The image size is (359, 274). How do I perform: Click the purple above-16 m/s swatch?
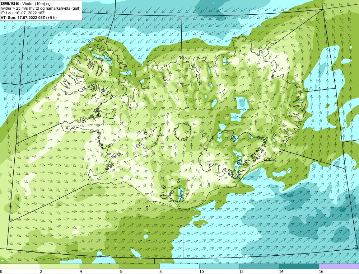pyautogui.click(x=339, y=266)
